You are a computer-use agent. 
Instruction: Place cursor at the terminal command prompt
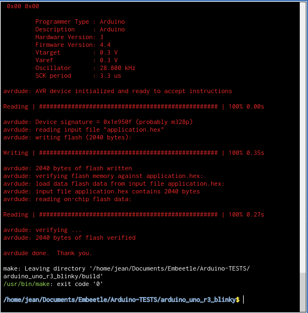(x=244, y=300)
